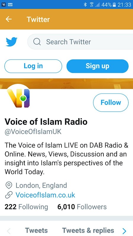The height and width of the screenshot is (236, 133).
Task: Tap the Wi-Fi status icon
Action: [x=92, y=4]
